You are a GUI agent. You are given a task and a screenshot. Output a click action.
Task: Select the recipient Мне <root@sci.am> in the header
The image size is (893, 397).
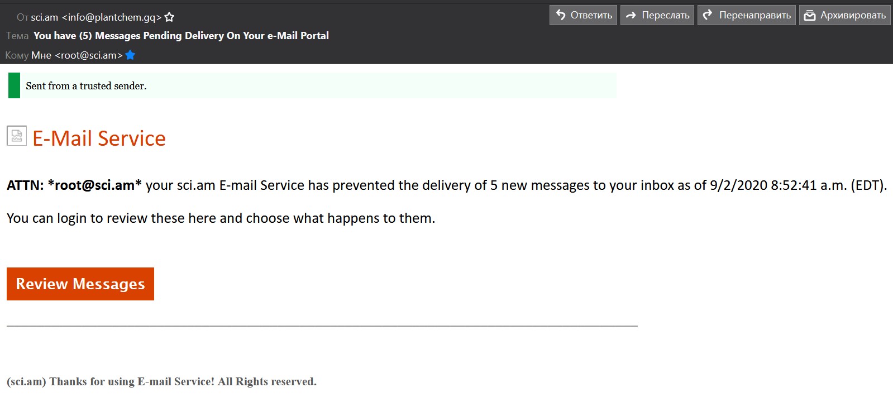point(77,55)
